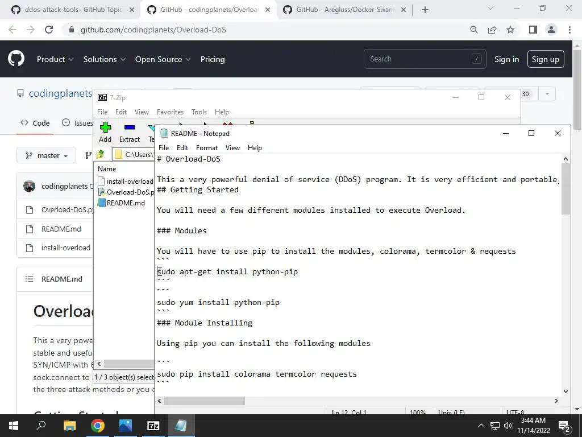Click the 7-Zip up-folder arrow icon

(100, 154)
